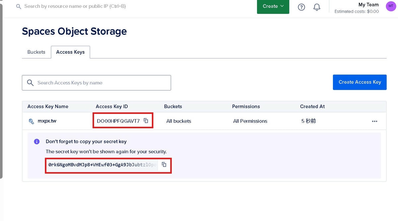Click the purple info icon
The height and width of the screenshot is (221, 398).
click(37, 141)
